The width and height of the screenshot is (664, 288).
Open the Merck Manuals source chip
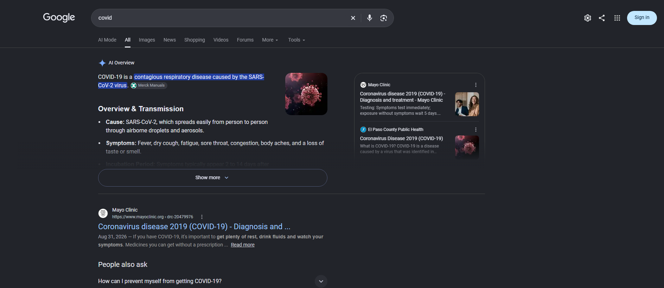pos(149,86)
